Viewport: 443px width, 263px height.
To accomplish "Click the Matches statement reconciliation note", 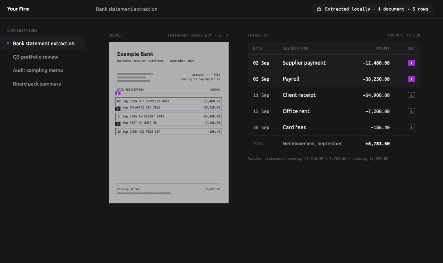I will coord(318,158).
